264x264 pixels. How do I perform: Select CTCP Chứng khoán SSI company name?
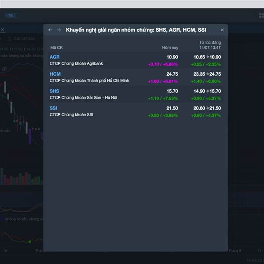click(71, 115)
